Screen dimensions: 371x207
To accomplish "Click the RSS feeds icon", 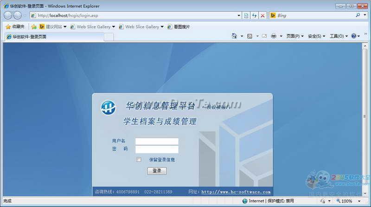I will (249, 36).
